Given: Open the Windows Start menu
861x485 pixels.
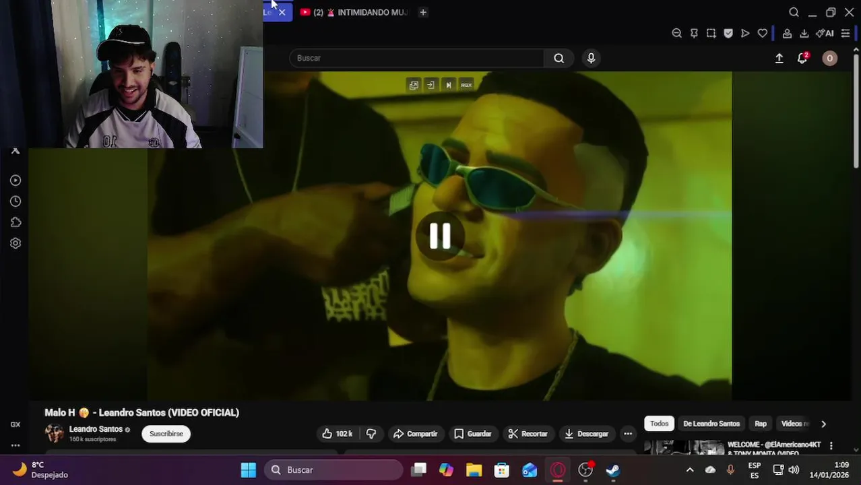Looking at the screenshot, I should pyautogui.click(x=249, y=470).
